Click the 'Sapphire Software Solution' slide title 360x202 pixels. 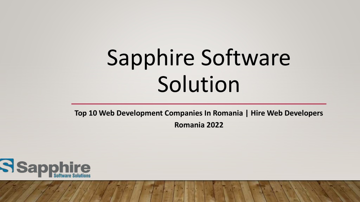click(x=199, y=71)
